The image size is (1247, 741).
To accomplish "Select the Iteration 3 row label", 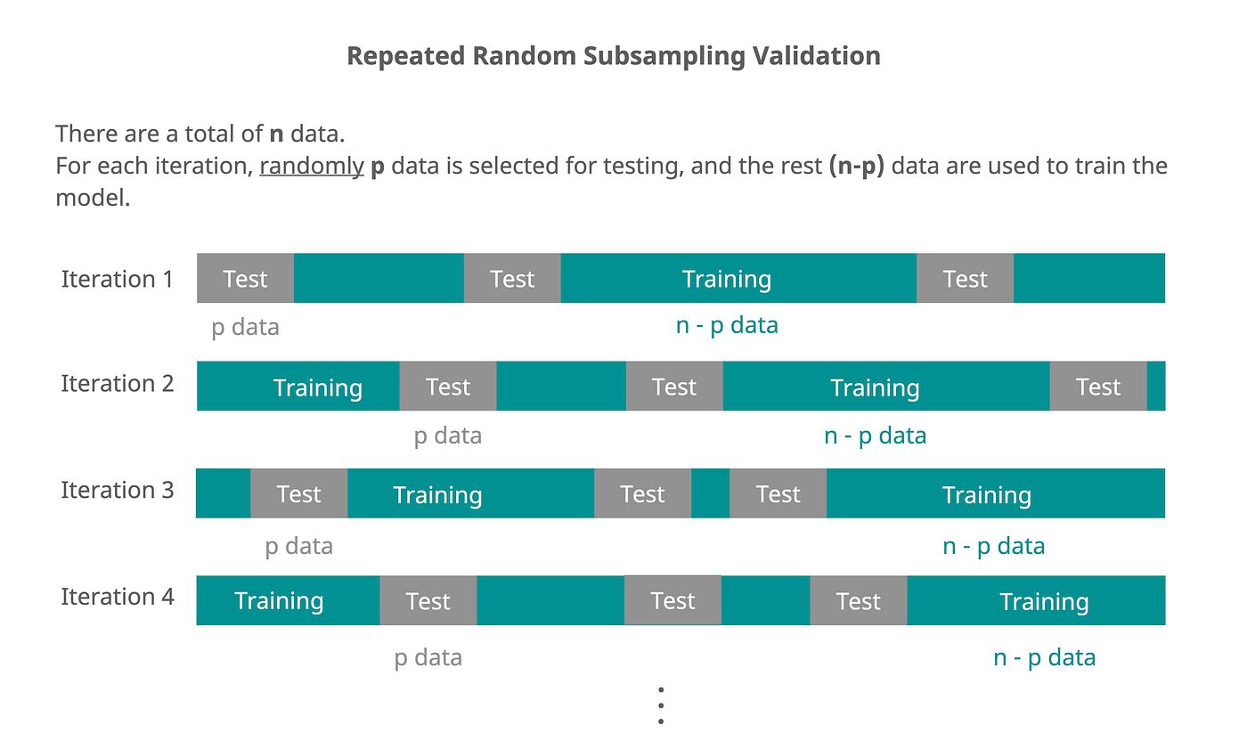I will point(117,491).
